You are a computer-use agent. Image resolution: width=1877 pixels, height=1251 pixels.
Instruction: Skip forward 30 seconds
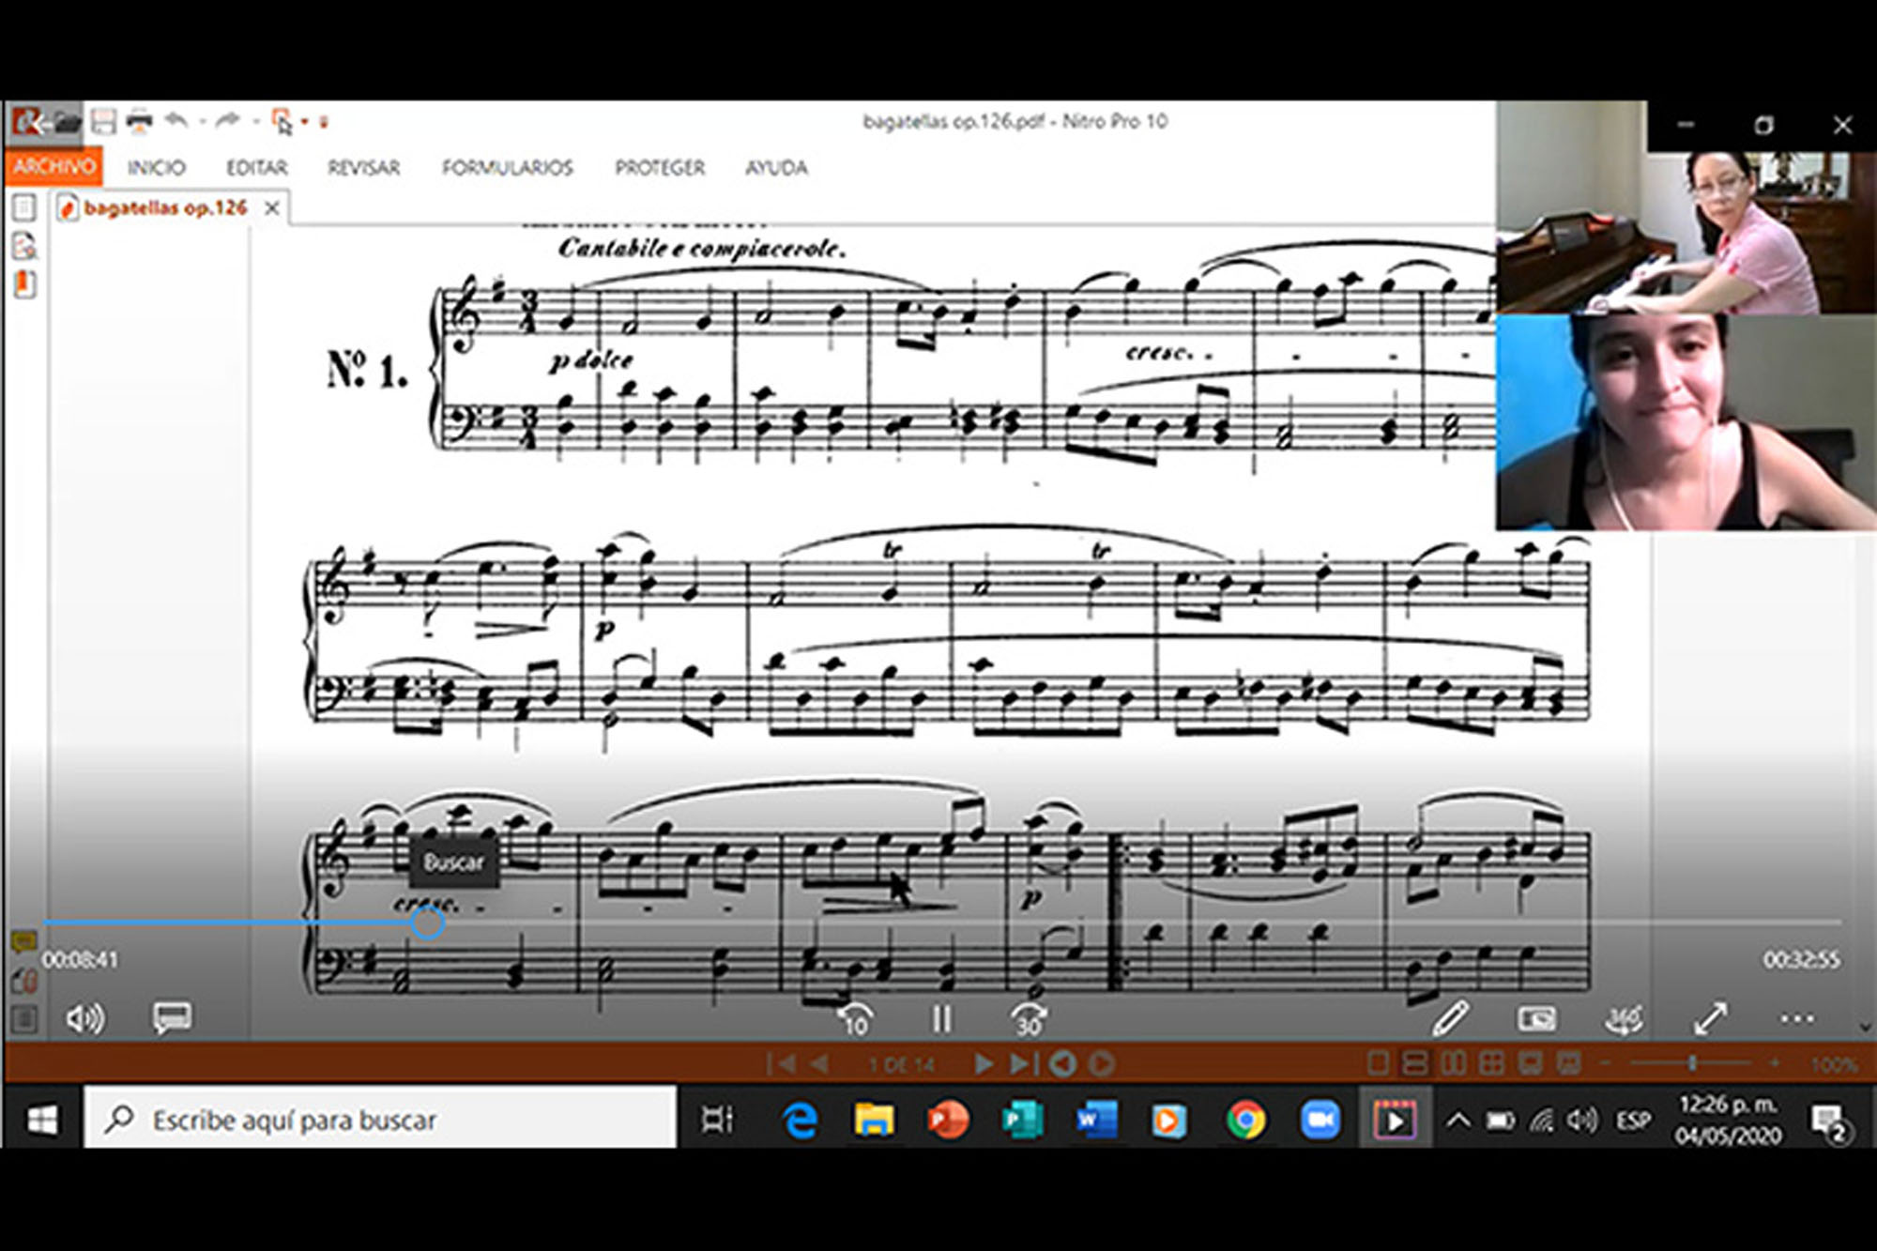pos(1029,1019)
